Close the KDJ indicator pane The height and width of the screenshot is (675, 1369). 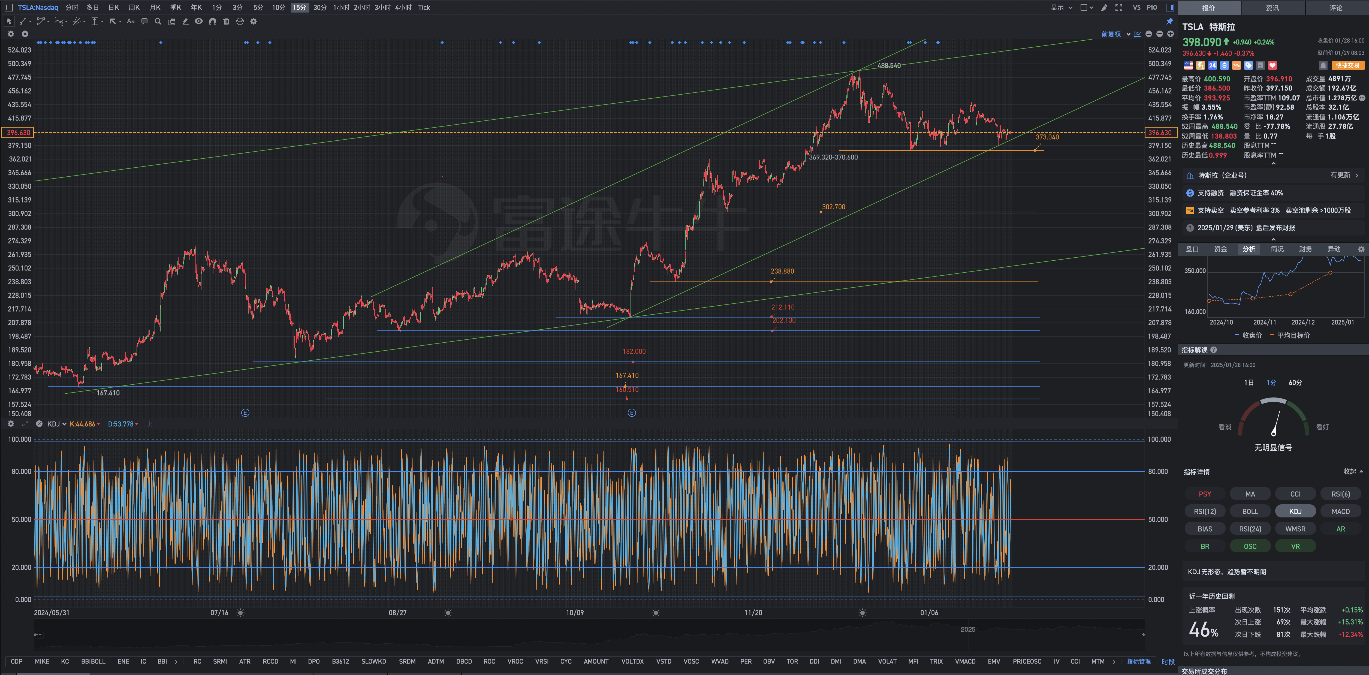39,424
